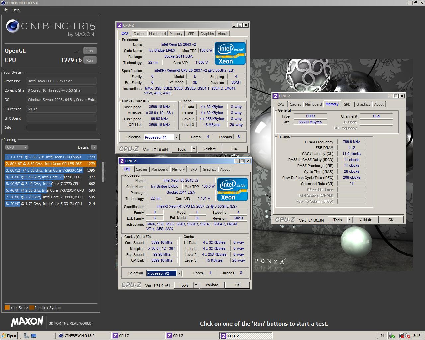Click the green shield security tray icon
Image resolution: width=425 pixels, height=340 pixels.
(x=392, y=336)
